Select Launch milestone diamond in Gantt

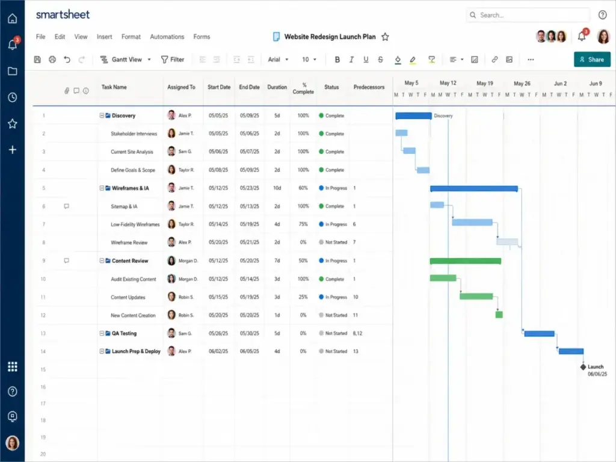(x=583, y=367)
